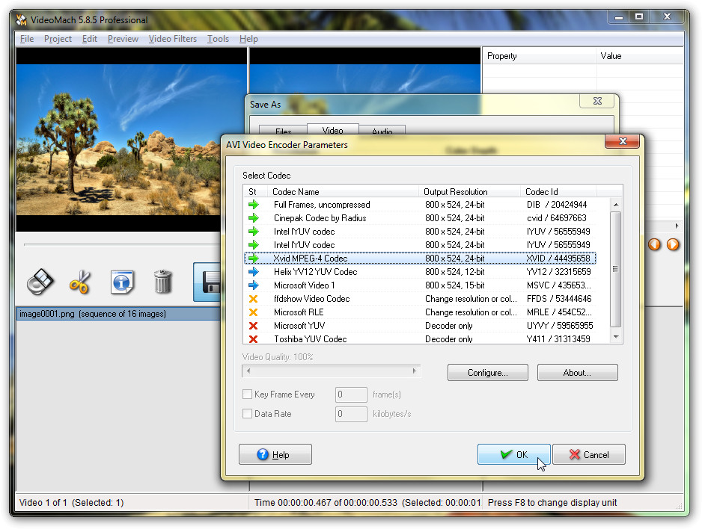Select ffdshow Video Codec row
This screenshot has width=702, height=529.
420,298
